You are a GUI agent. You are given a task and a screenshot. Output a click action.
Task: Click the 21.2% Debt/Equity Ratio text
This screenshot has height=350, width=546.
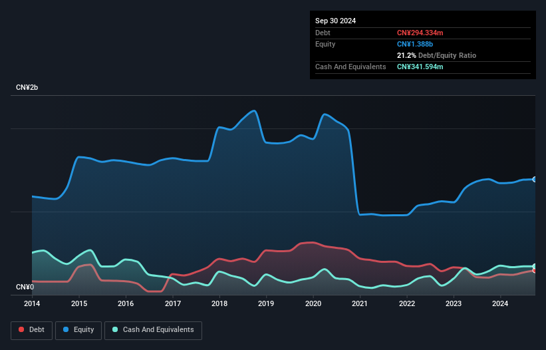[436, 55]
